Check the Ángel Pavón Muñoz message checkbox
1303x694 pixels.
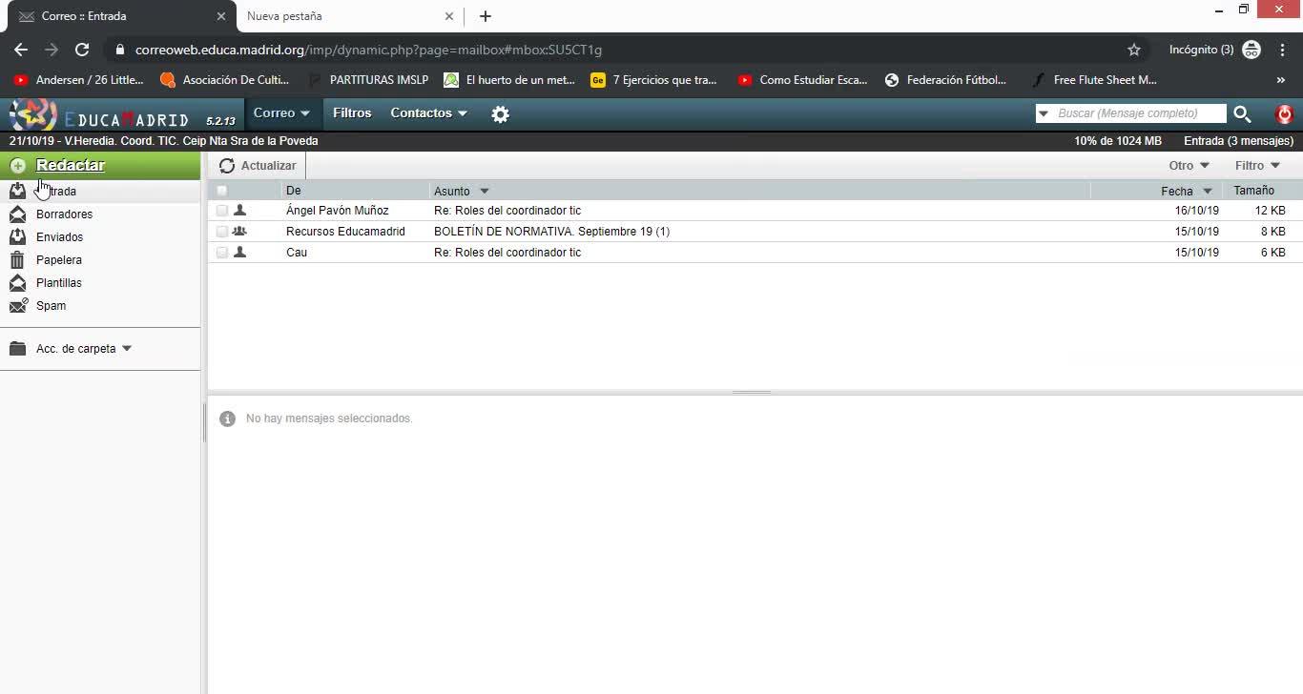pyautogui.click(x=222, y=210)
